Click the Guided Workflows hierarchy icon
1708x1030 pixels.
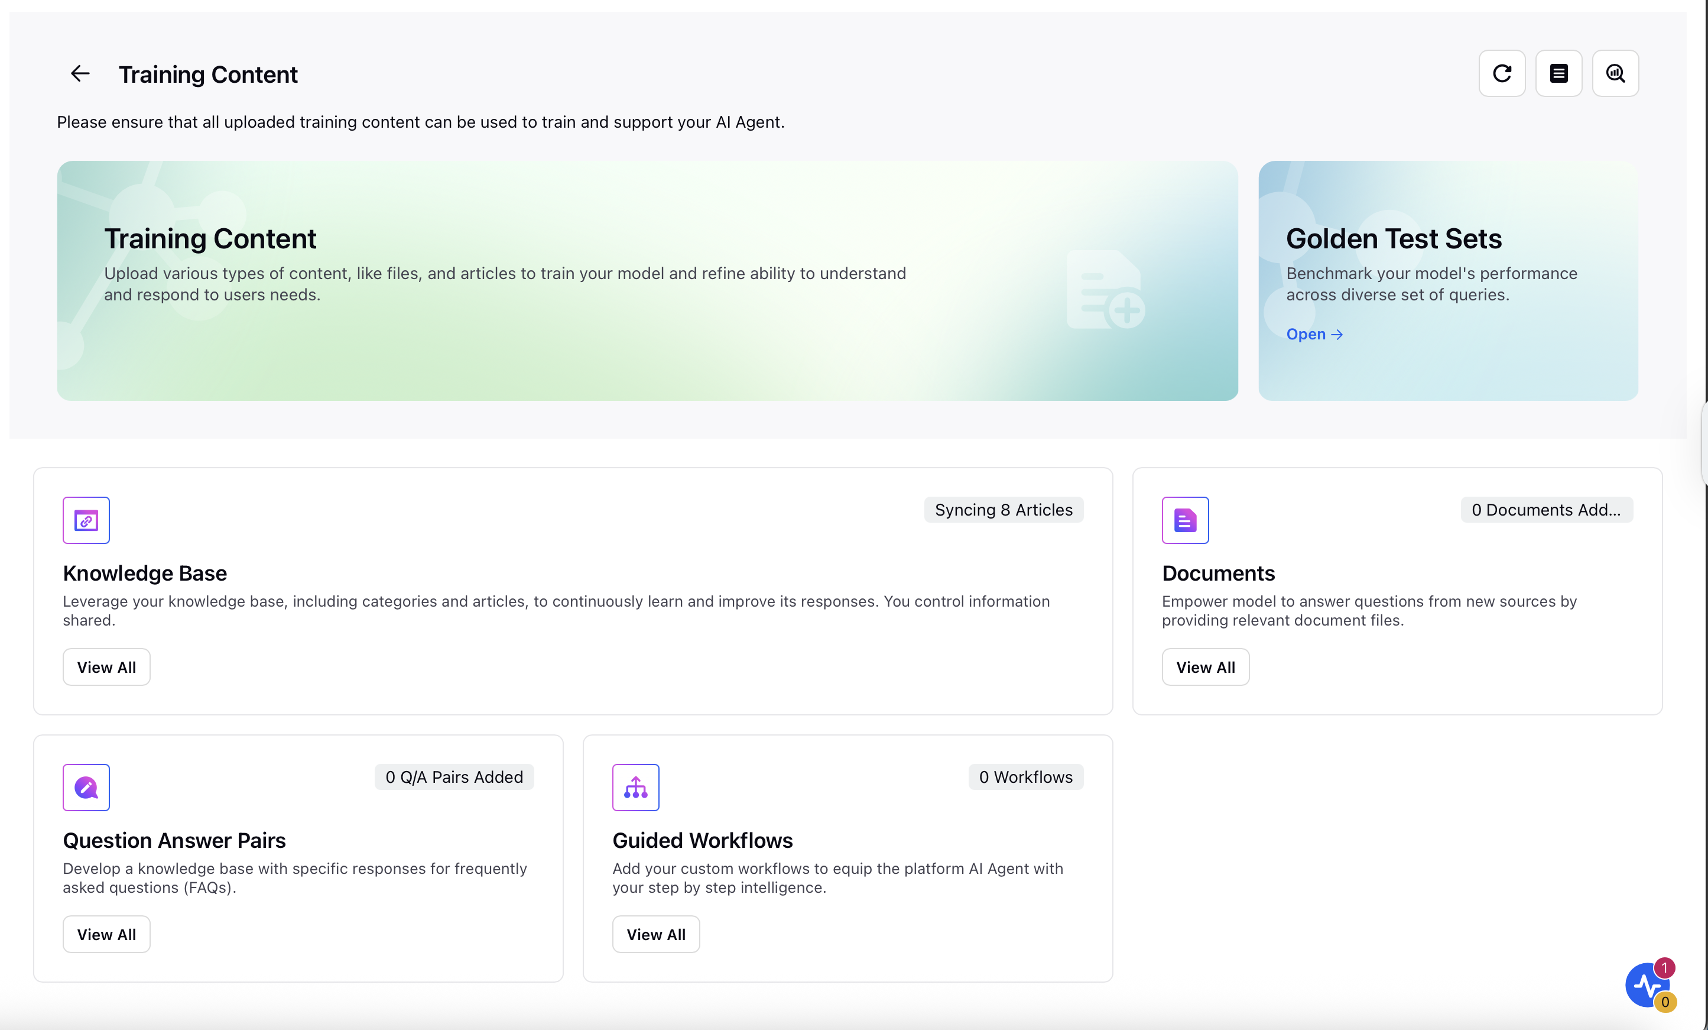pyautogui.click(x=636, y=787)
